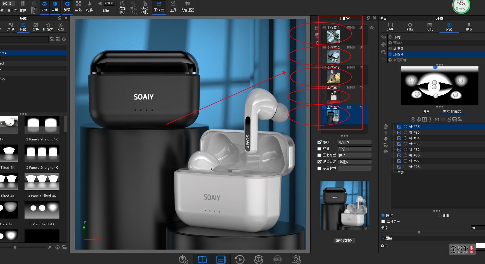The image size is (485, 264).
Task: Adjust the 半径 radius slider handle
Action: (419, 232)
